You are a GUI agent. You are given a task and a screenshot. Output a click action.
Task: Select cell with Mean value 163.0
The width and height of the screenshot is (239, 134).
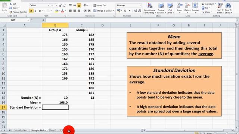(x=55, y=103)
